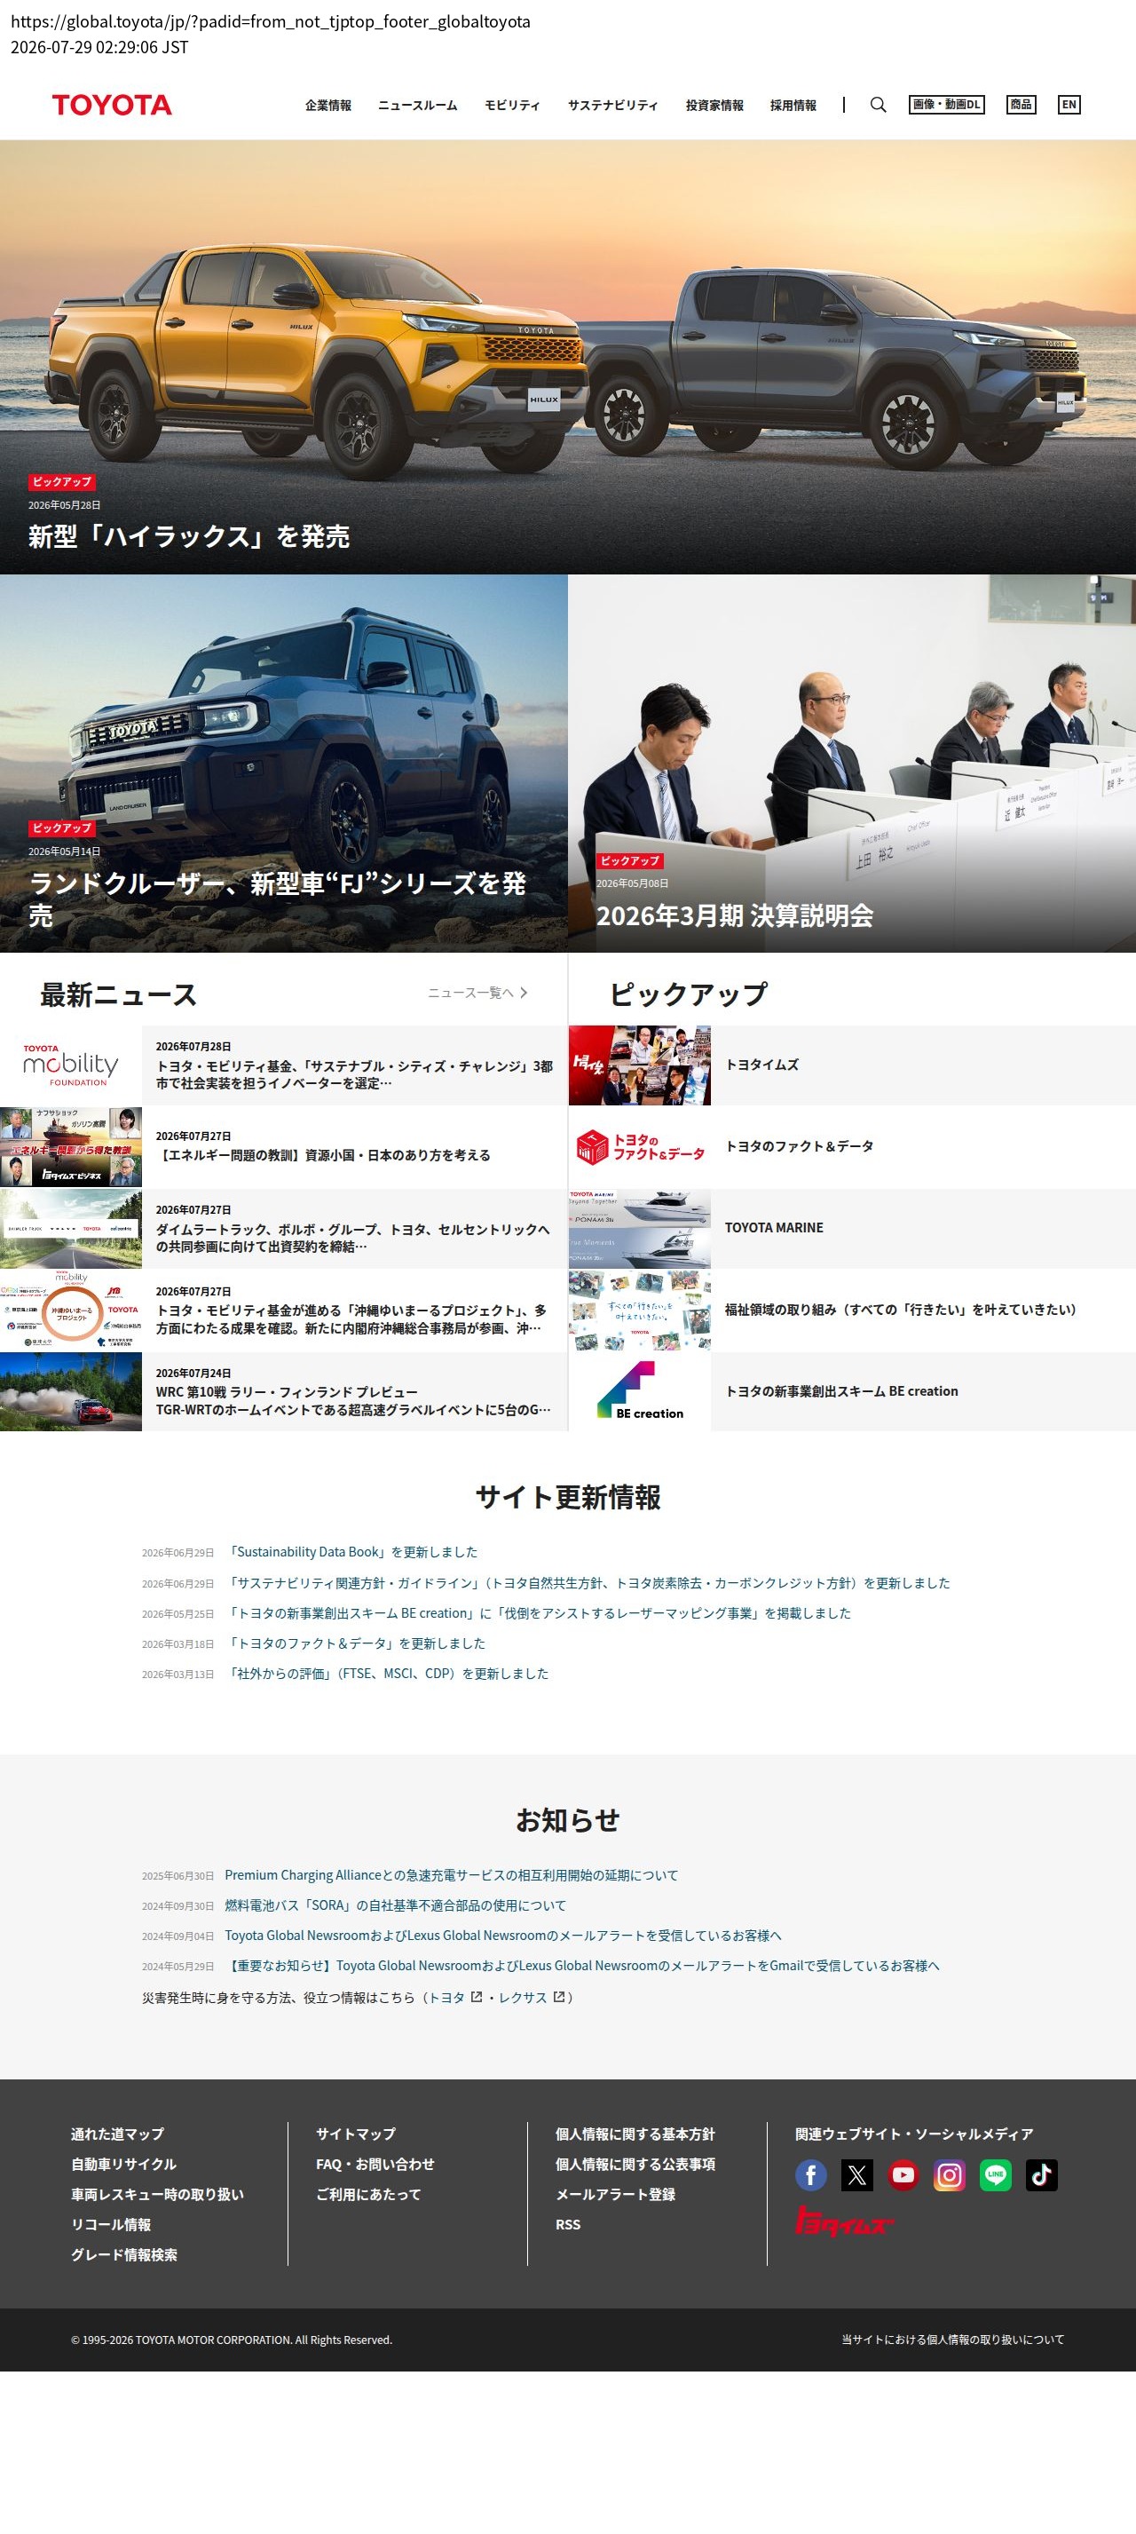The width and height of the screenshot is (1136, 2534).
Task: Open the new Hilux launch hero banner
Action: tap(567, 357)
